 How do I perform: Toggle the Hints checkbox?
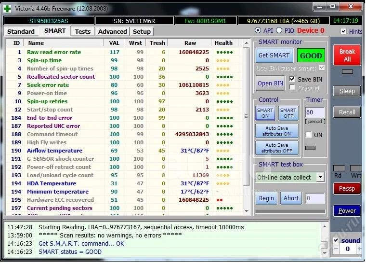pyautogui.click(x=343, y=31)
